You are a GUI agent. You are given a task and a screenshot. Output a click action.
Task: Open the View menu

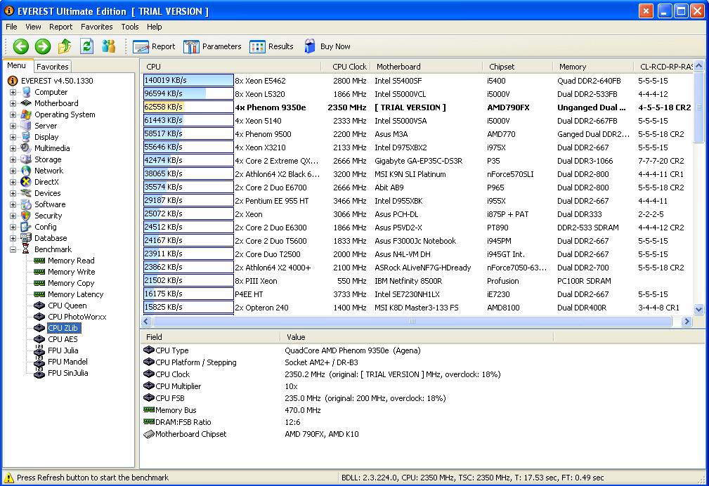[x=33, y=27]
